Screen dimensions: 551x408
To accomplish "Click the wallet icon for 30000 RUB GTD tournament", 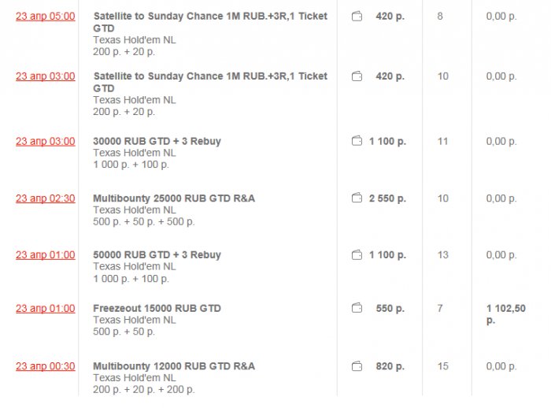I will pyautogui.click(x=357, y=142).
